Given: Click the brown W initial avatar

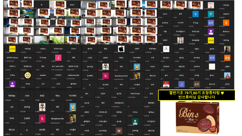Looking at the screenshot, I should (119, 131).
